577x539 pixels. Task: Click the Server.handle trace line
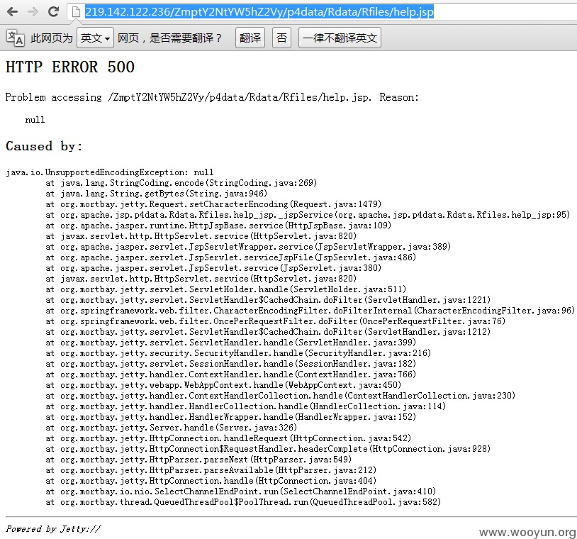point(171,428)
